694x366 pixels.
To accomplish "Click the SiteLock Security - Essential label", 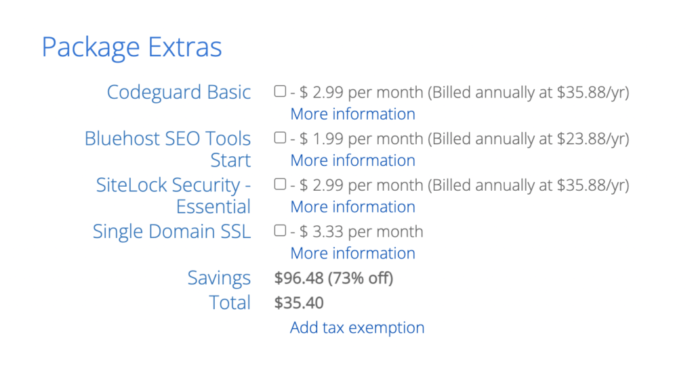I will (x=173, y=196).
